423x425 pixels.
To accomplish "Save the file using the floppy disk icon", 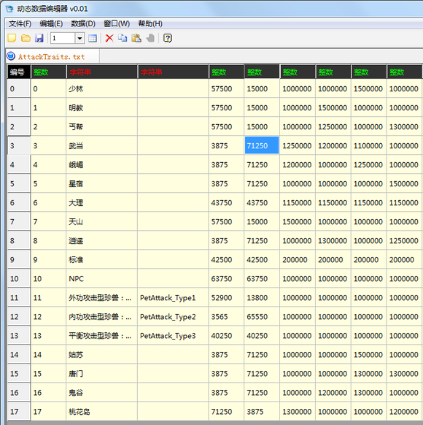I will [x=39, y=38].
